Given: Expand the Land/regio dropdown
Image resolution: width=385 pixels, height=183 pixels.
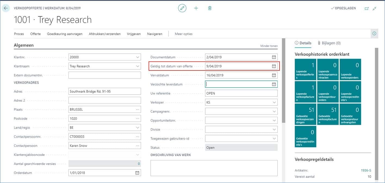Looking at the screenshot, I should (137, 127).
